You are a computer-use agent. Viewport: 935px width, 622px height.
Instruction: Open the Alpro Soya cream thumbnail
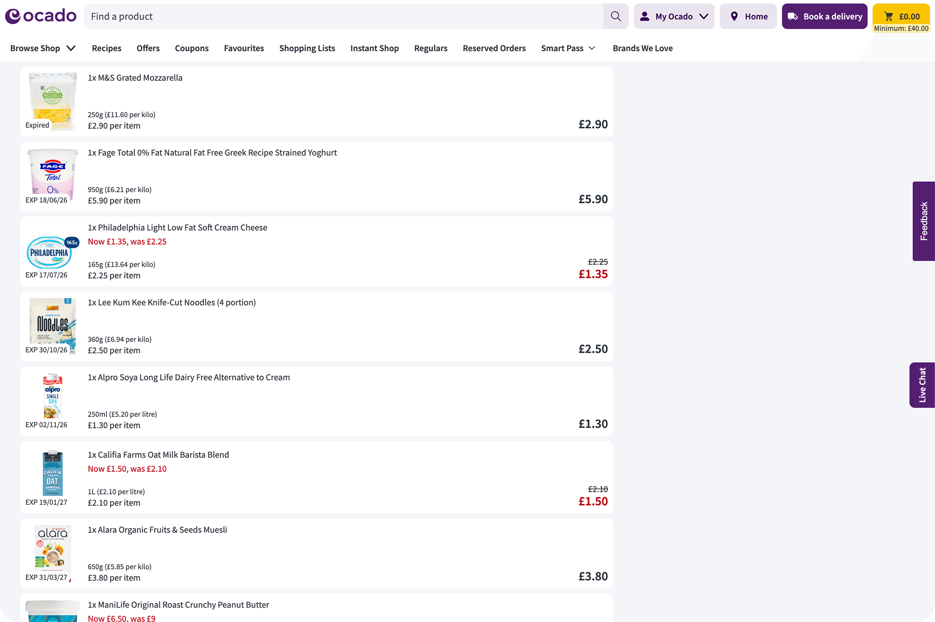[53, 395]
